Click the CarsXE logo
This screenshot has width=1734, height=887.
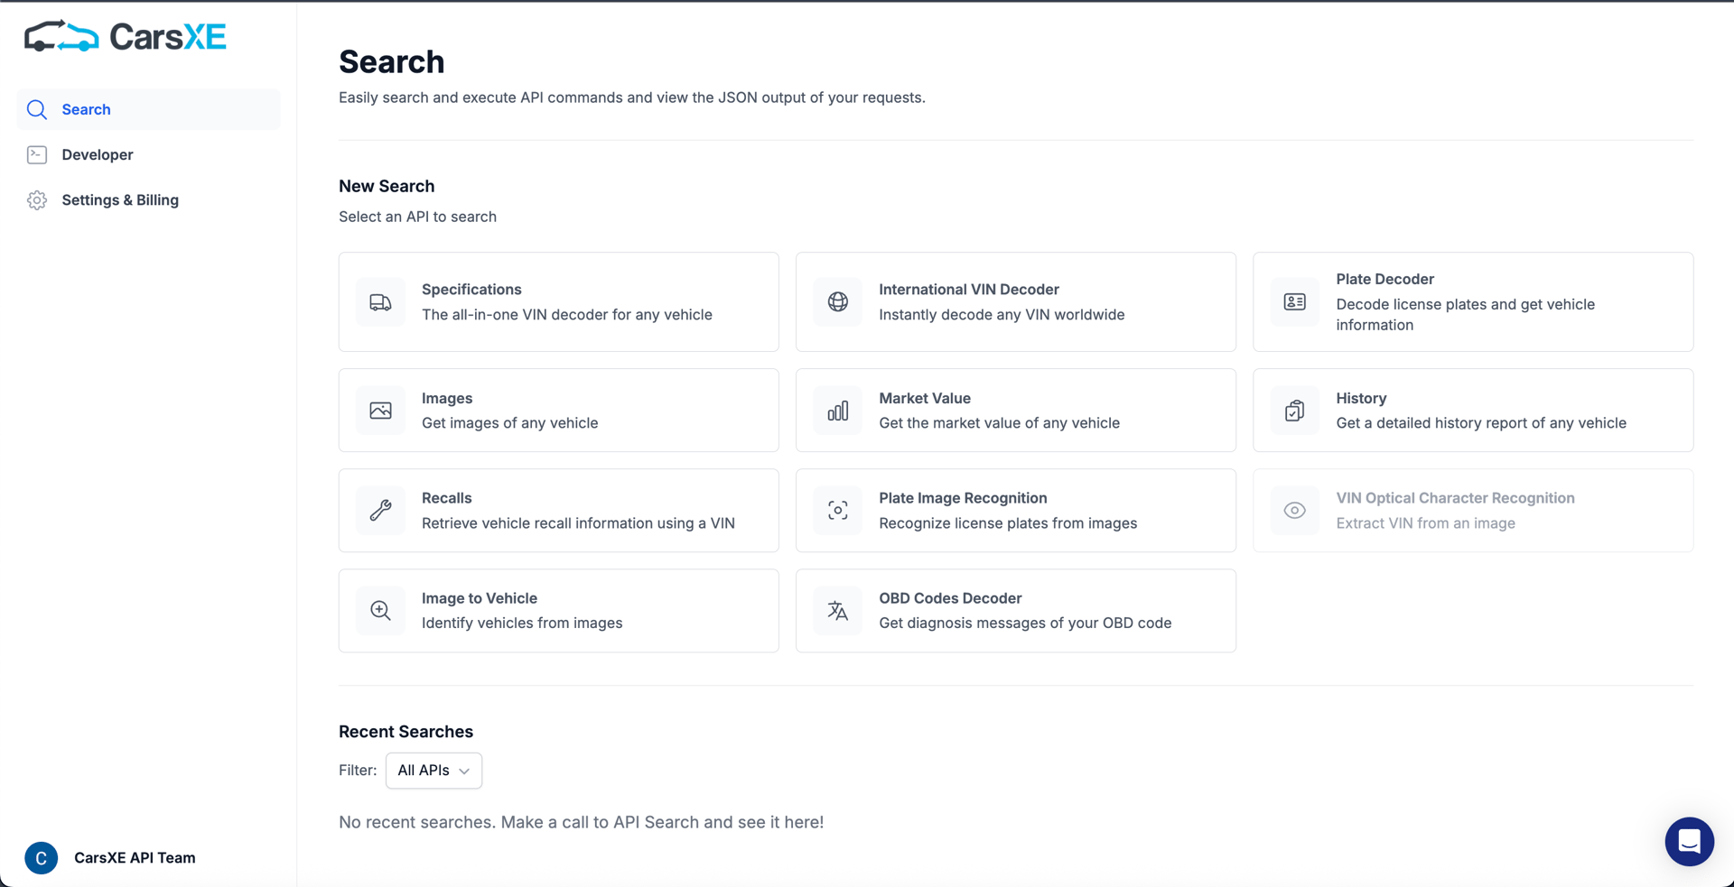tap(125, 36)
